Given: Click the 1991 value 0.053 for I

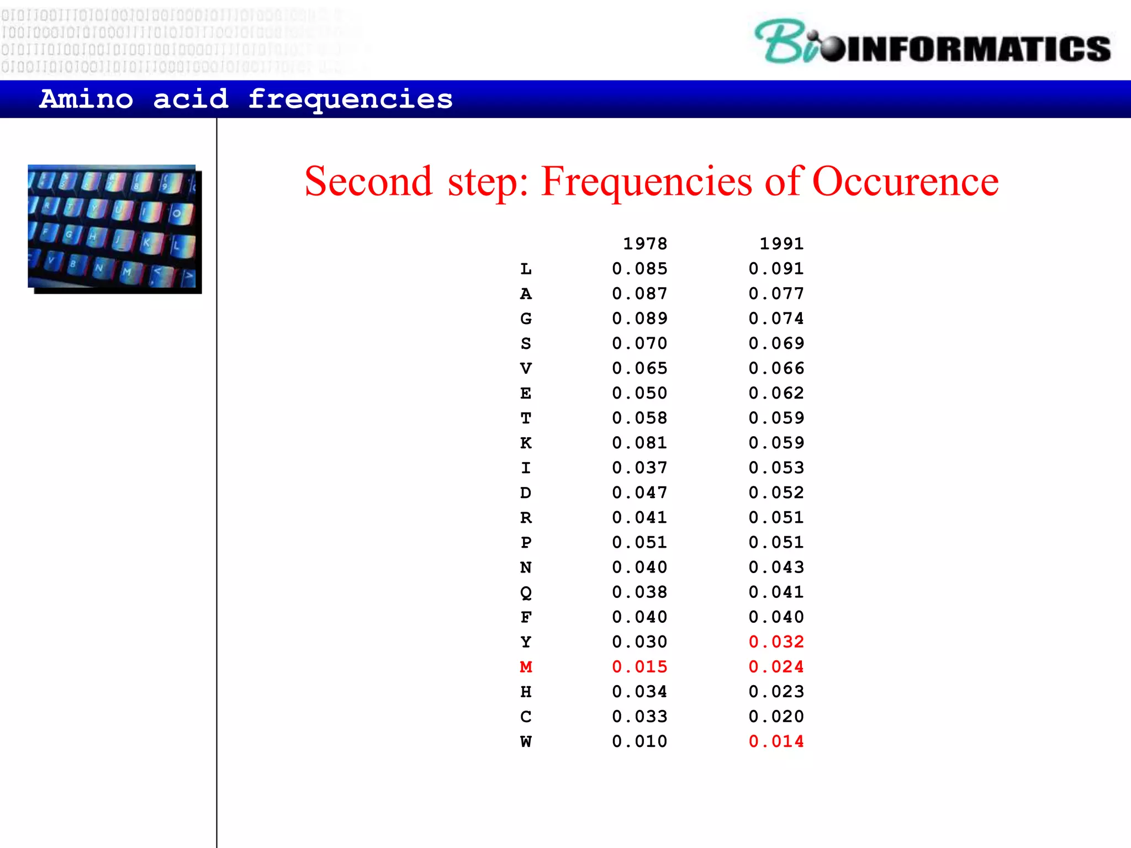Looking at the screenshot, I should click(776, 468).
